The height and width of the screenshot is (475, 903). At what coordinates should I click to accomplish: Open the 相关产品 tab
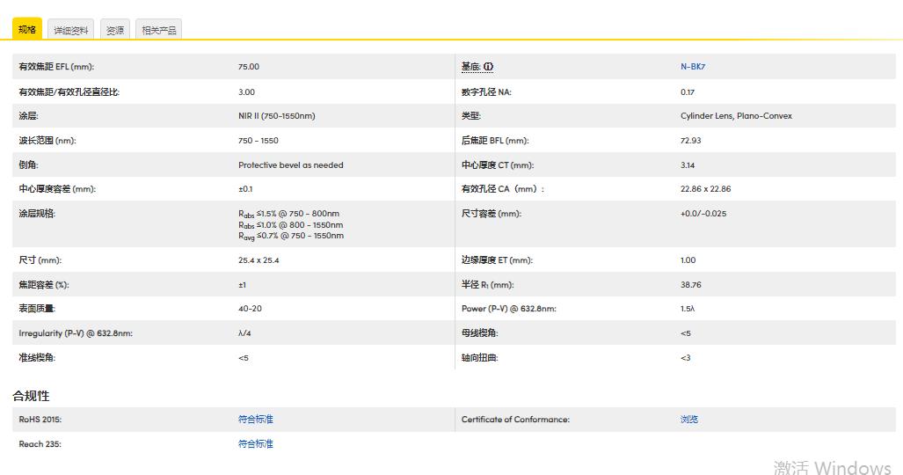[x=159, y=30]
